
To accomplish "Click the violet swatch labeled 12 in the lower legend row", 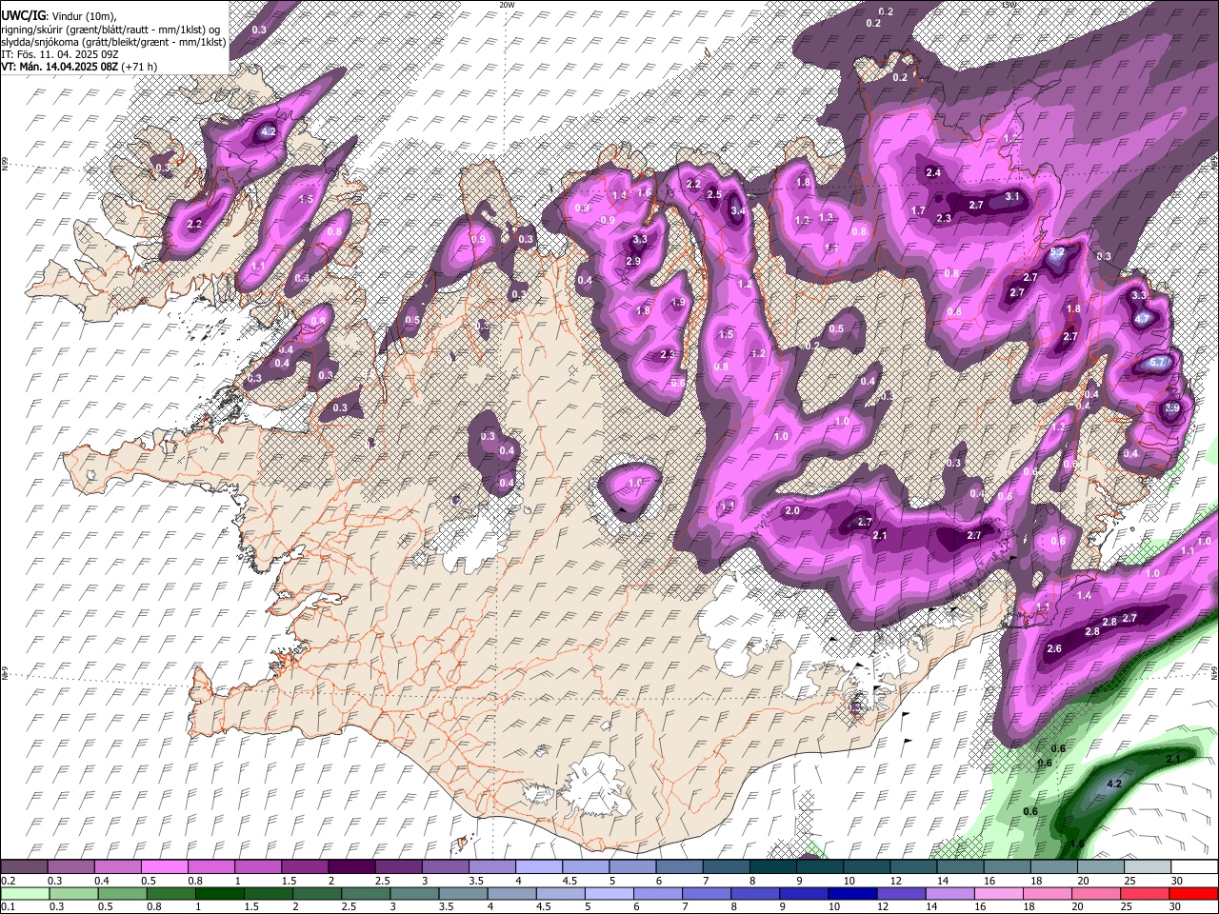I will (901, 893).
